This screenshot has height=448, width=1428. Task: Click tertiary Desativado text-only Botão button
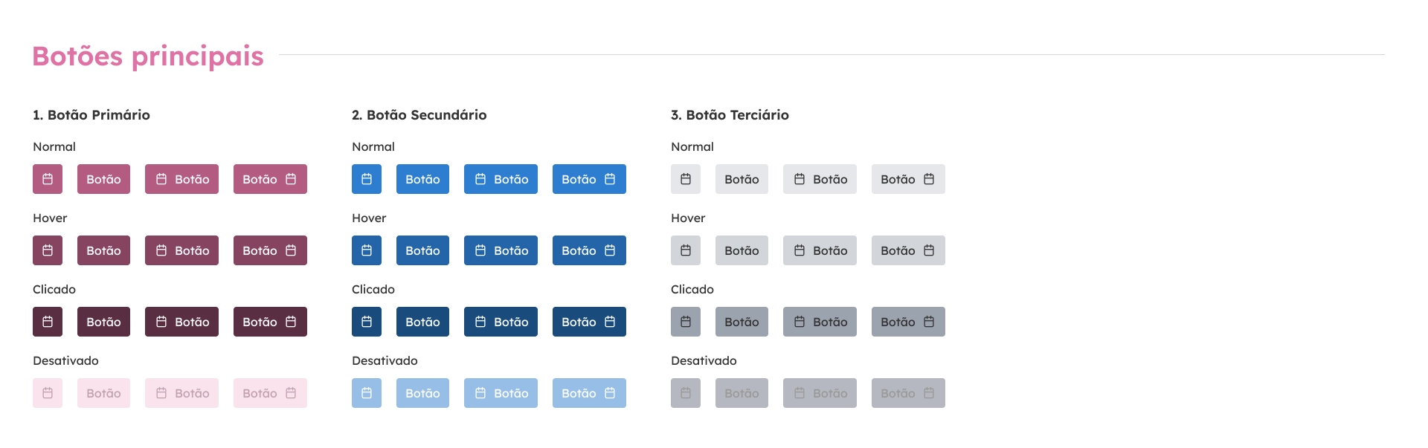point(742,393)
